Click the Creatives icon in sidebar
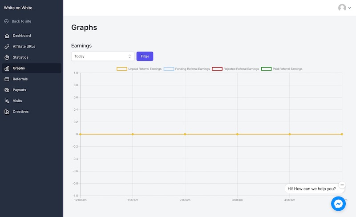 coord(7,112)
